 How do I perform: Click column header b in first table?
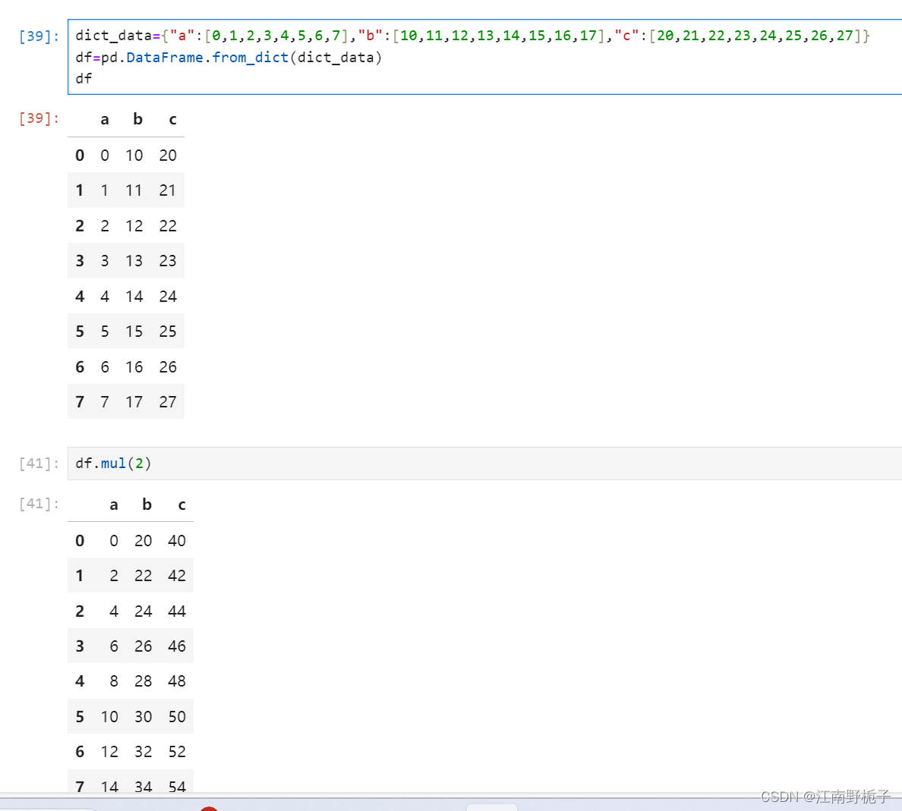137,119
